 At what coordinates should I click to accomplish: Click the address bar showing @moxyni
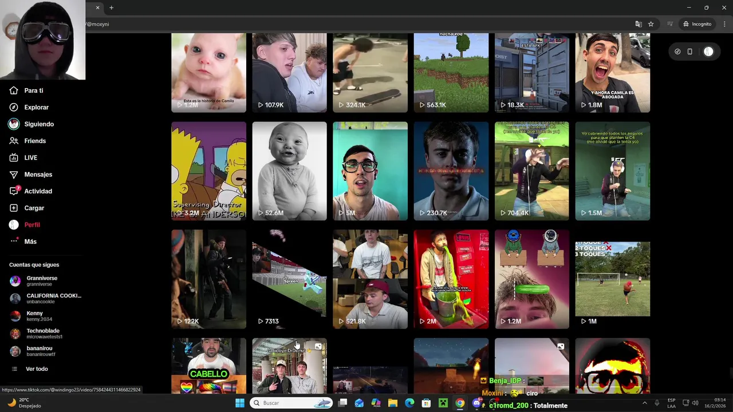point(355,24)
